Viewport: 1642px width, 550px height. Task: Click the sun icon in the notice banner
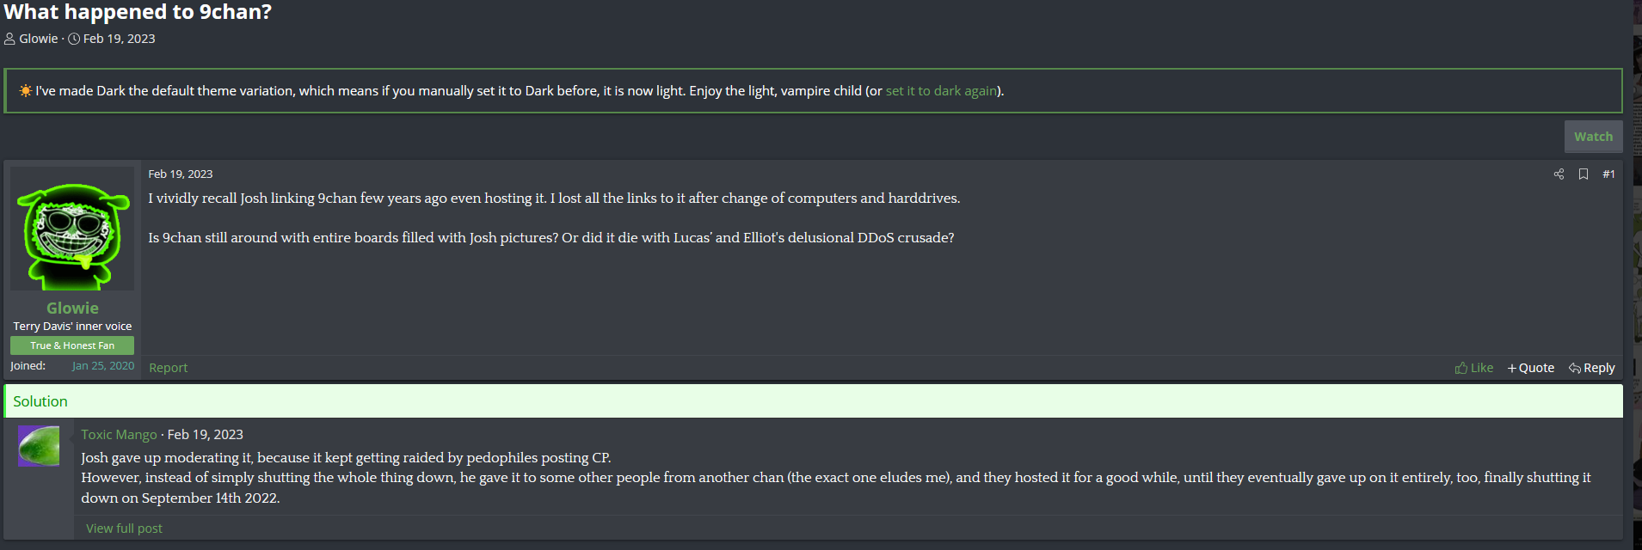pos(25,91)
